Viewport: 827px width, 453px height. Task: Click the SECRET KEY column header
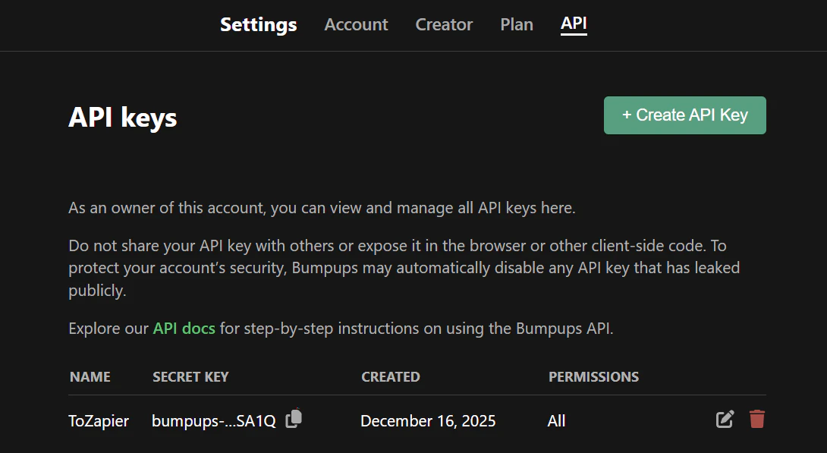point(190,376)
